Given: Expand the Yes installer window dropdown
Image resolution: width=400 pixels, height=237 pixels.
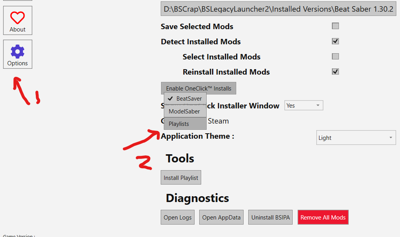Looking at the screenshot, I should (304, 106).
